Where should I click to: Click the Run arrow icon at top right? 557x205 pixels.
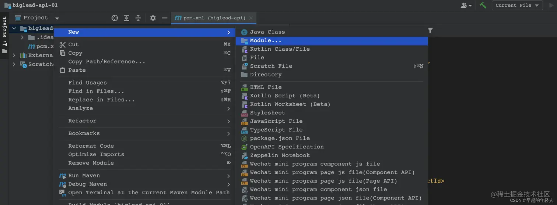pos(551,5)
